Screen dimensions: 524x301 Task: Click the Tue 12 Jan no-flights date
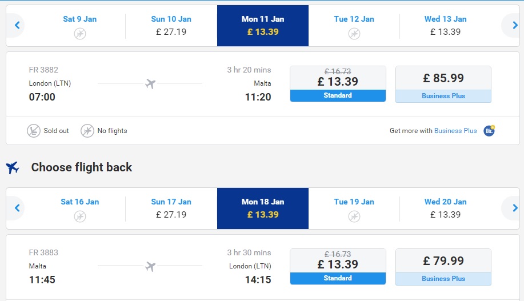pyautogui.click(x=354, y=26)
